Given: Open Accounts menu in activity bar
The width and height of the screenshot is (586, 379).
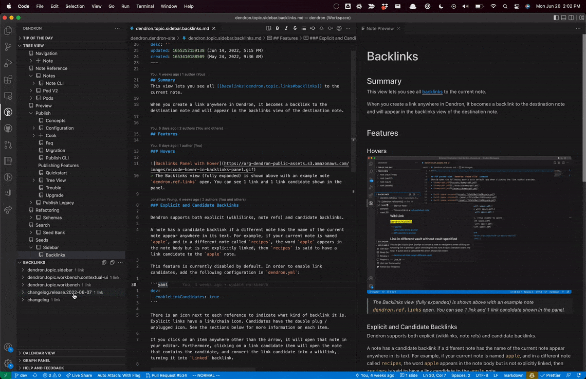Looking at the screenshot, I should [8, 347].
